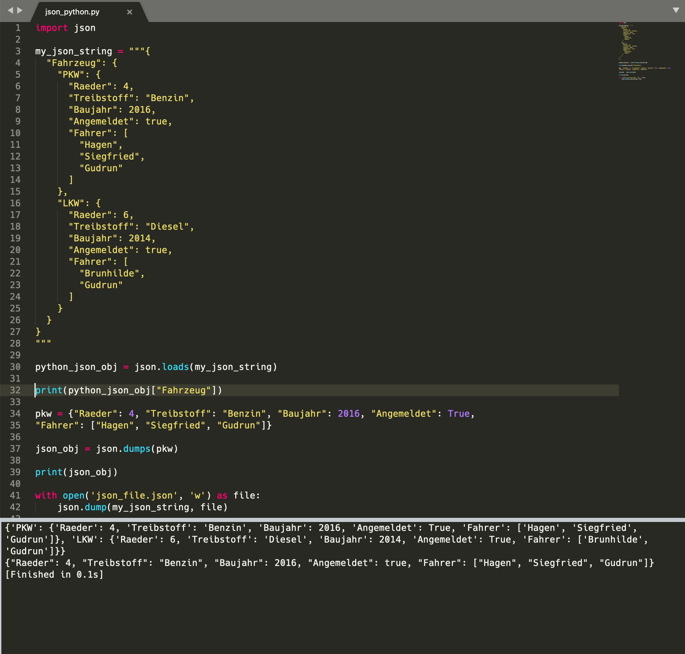Click the forward navigation arrow
Viewport: 685px width, 654px height.
pos(19,11)
